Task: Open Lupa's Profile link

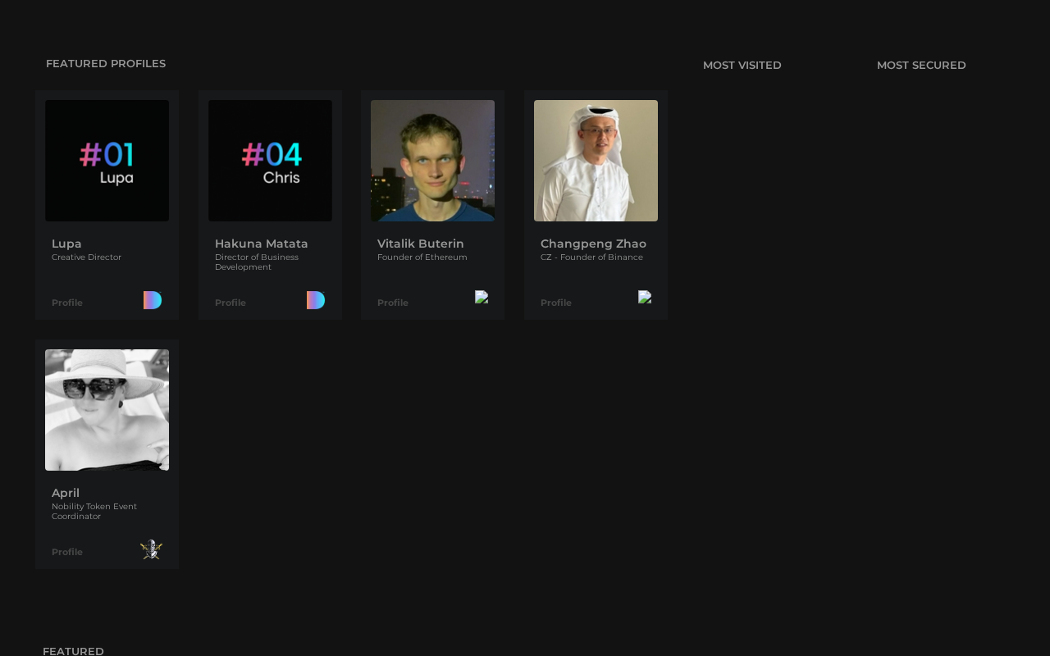Action: tap(67, 303)
